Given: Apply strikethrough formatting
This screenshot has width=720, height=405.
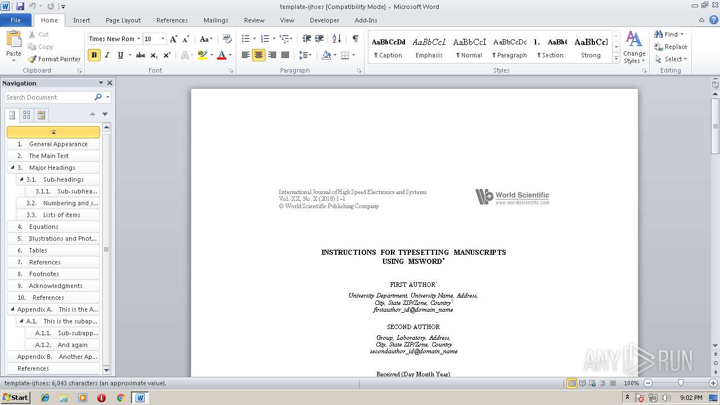Looking at the screenshot, I should pos(140,55).
